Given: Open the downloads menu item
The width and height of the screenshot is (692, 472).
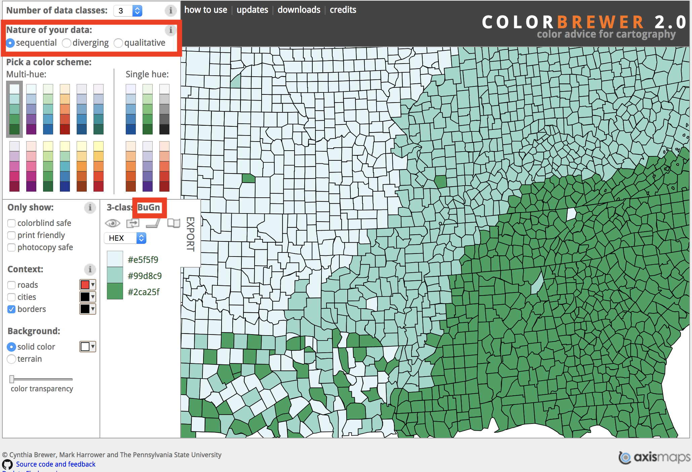Looking at the screenshot, I should [299, 10].
